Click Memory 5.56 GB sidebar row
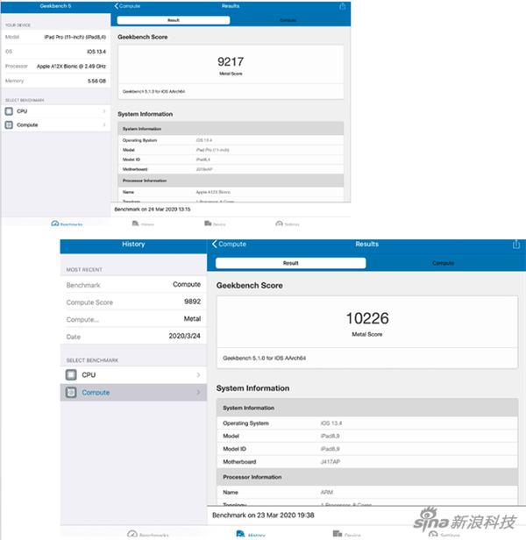 click(55, 81)
